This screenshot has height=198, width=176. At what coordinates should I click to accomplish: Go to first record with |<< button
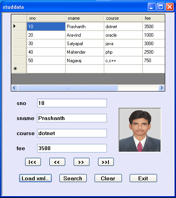[33, 162]
